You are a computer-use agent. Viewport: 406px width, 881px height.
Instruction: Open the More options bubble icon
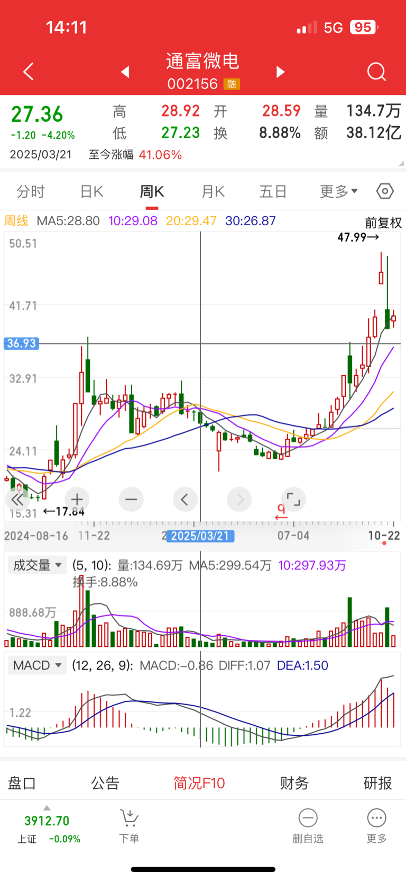click(x=376, y=826)
